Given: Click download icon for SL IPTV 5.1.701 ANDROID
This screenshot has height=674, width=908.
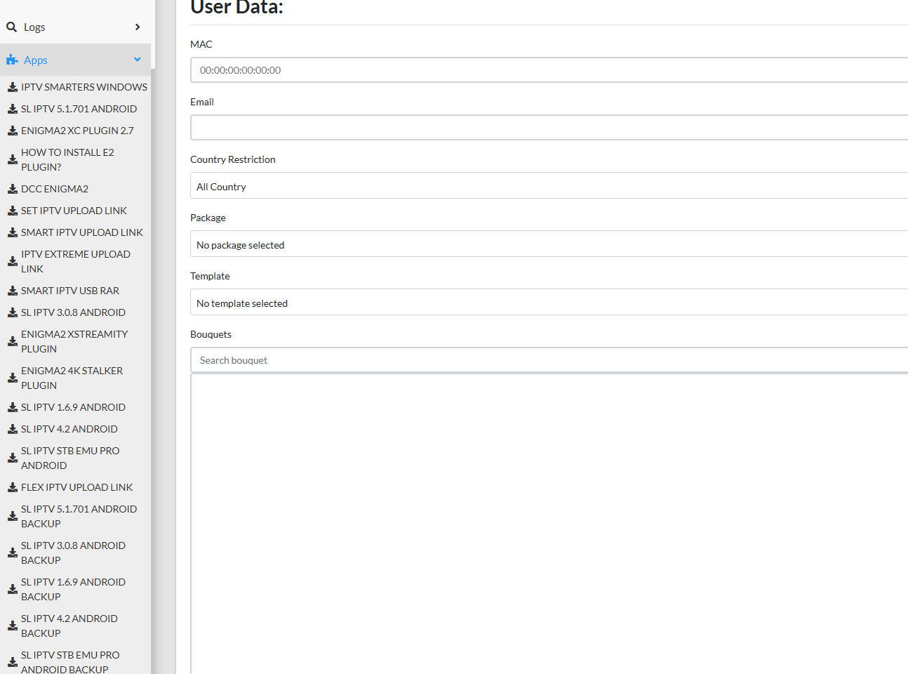Looking at the screenshot, I should pos(11,108).
